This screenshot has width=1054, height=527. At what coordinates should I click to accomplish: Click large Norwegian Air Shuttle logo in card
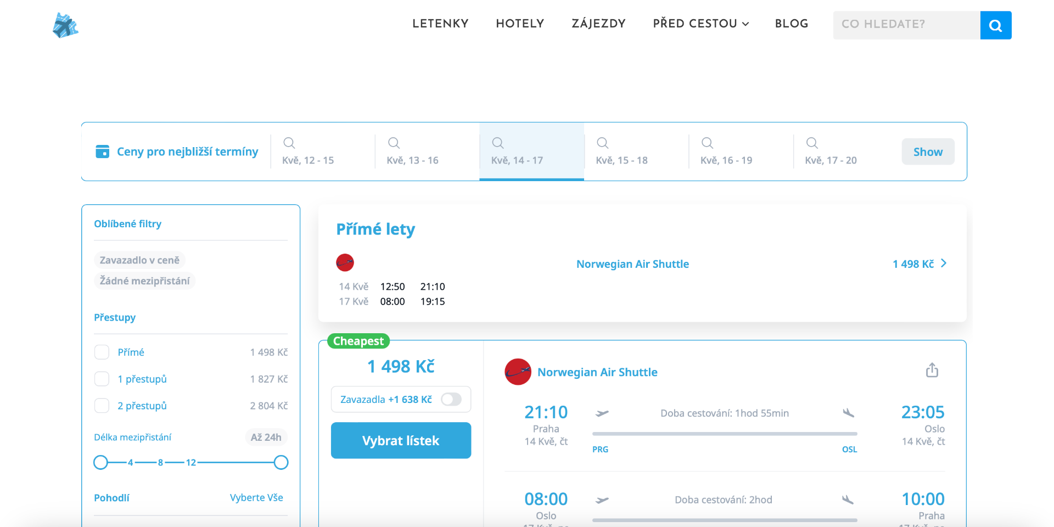click(518, 372)
